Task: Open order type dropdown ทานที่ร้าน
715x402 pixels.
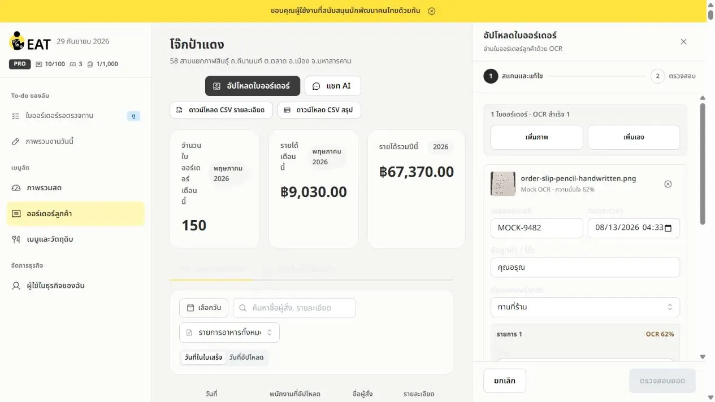Action: coord(585,307)
